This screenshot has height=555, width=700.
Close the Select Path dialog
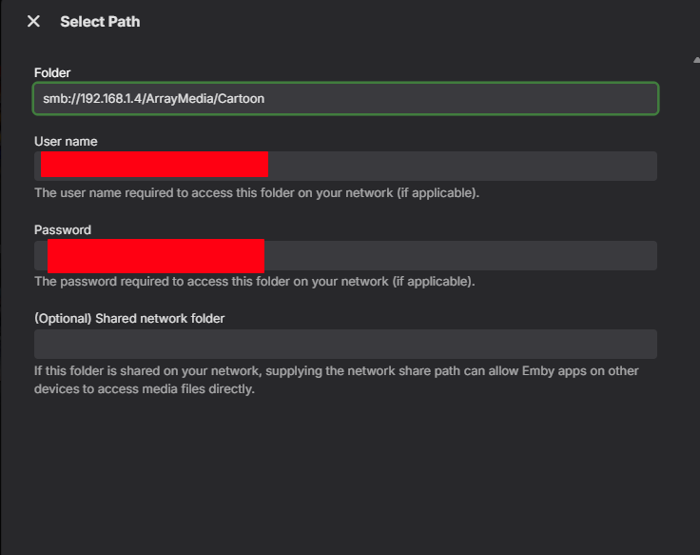(33, 21)
